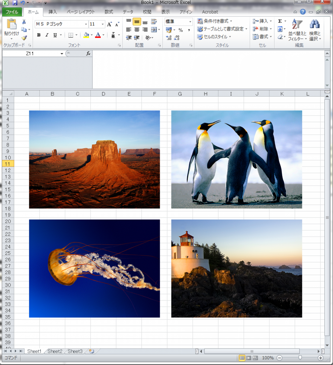Switch to the Insert (挿入) ribbon tab
Screen dimensions: 333x365
click(53, 12)
